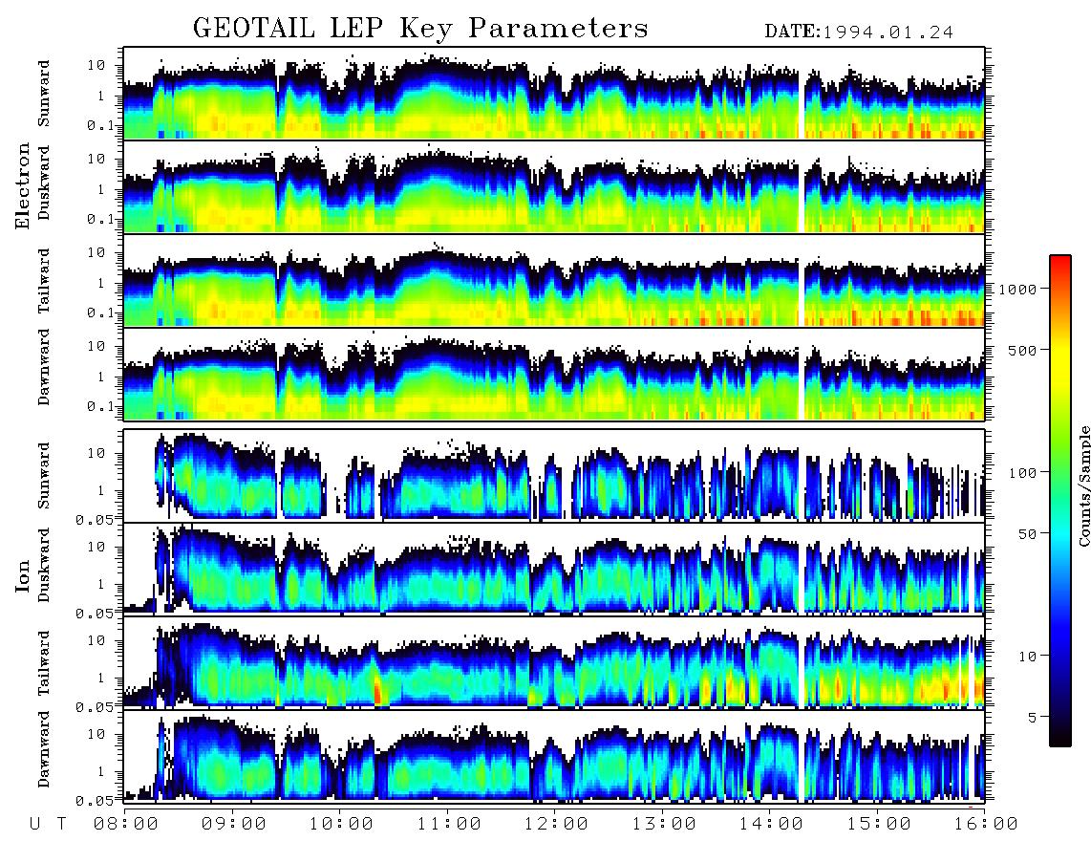The width and height of the screenshot is (1091, 841).
Task: Click the Electron "Duskward" panel label
Action: 44,183
